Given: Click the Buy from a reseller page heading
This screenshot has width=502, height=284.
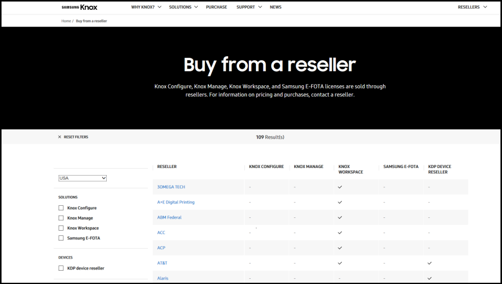Looking at the screenshot, I should click(x=269, y=65).
